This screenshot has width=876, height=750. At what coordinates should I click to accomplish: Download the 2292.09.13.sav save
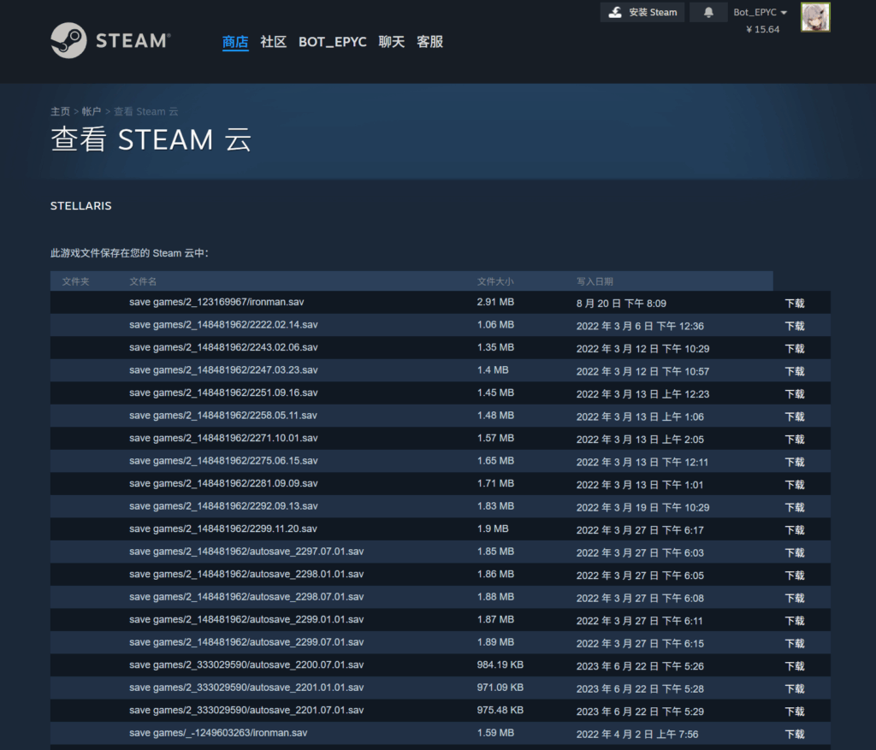pos(795,508)
